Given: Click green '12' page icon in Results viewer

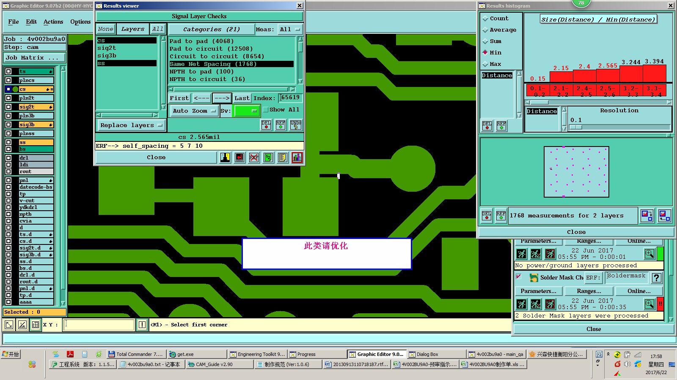Looking at the screenshot, I should pos(268,157).
